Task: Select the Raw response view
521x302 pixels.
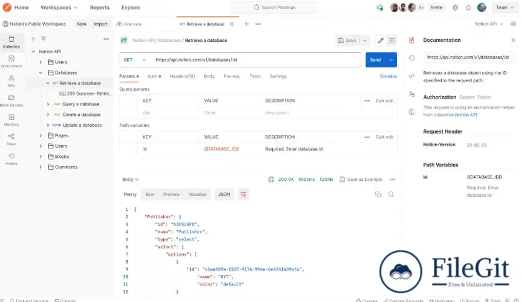Action: tap(150, 195)
